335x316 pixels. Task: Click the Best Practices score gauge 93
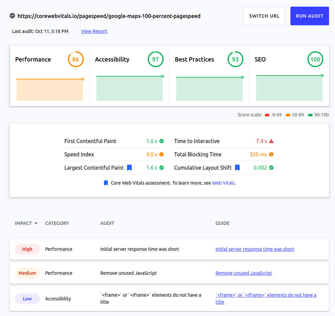point(235,60)
